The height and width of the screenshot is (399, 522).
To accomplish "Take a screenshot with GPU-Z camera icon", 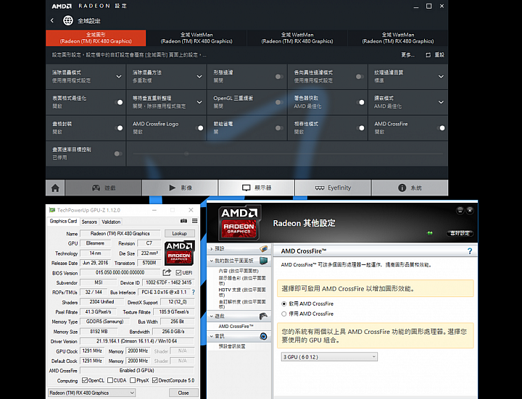I will (x=183, y=221).
